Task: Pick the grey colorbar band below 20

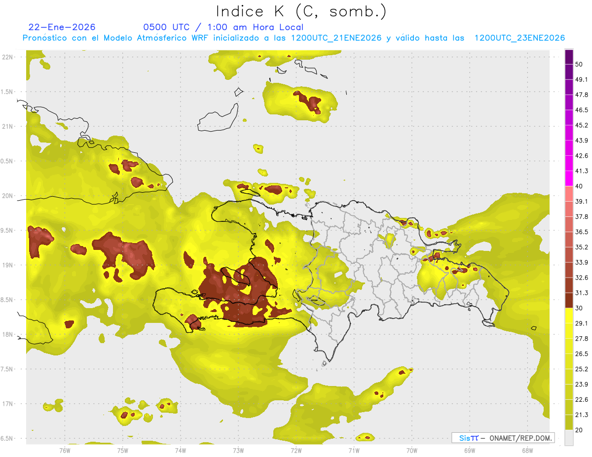Action: click(569, 437)
